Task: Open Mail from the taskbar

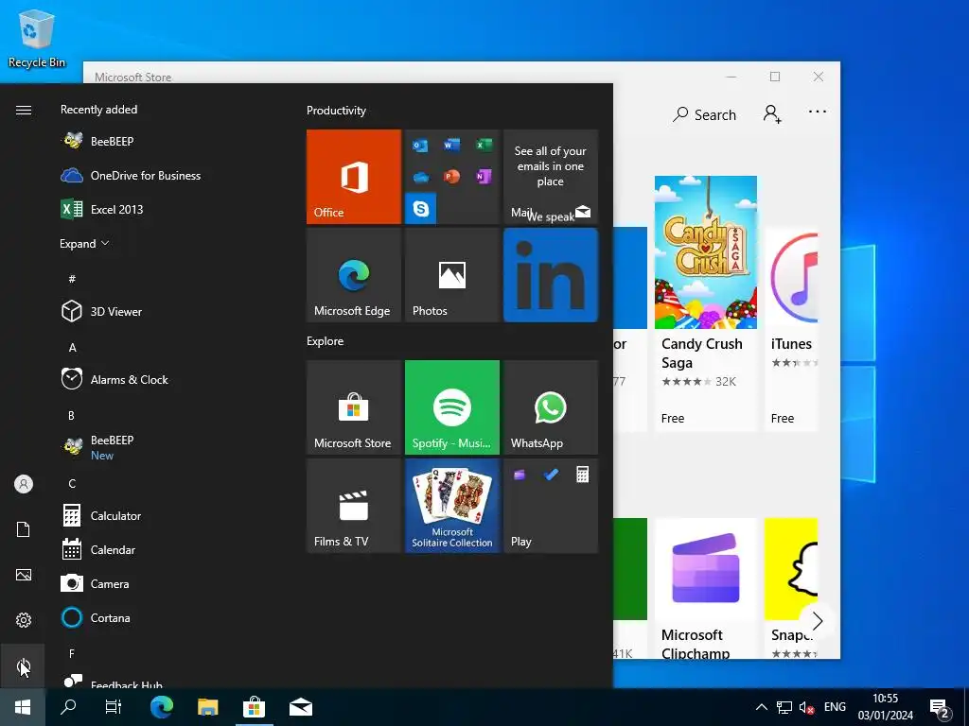Action: (300, 707)
